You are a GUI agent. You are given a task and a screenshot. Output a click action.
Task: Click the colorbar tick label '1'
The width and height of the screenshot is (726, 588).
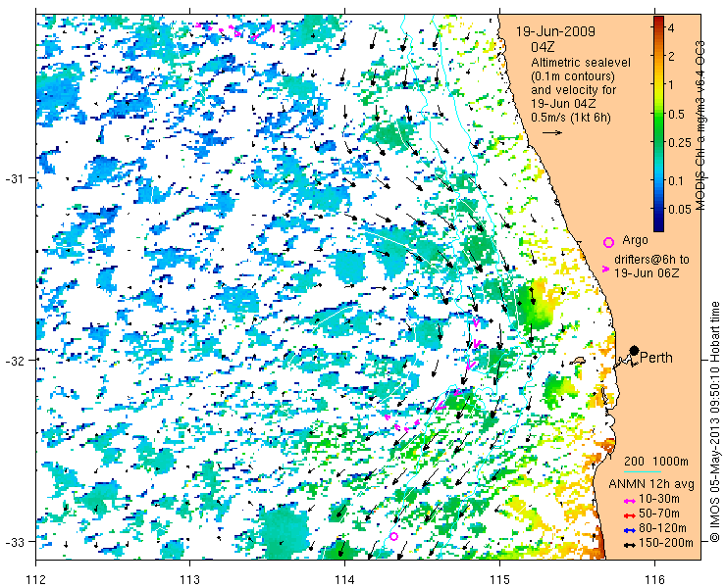671,84
